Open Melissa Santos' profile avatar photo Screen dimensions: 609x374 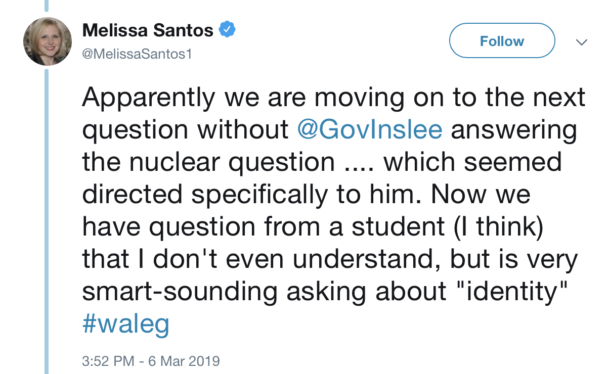click(48, 41)
